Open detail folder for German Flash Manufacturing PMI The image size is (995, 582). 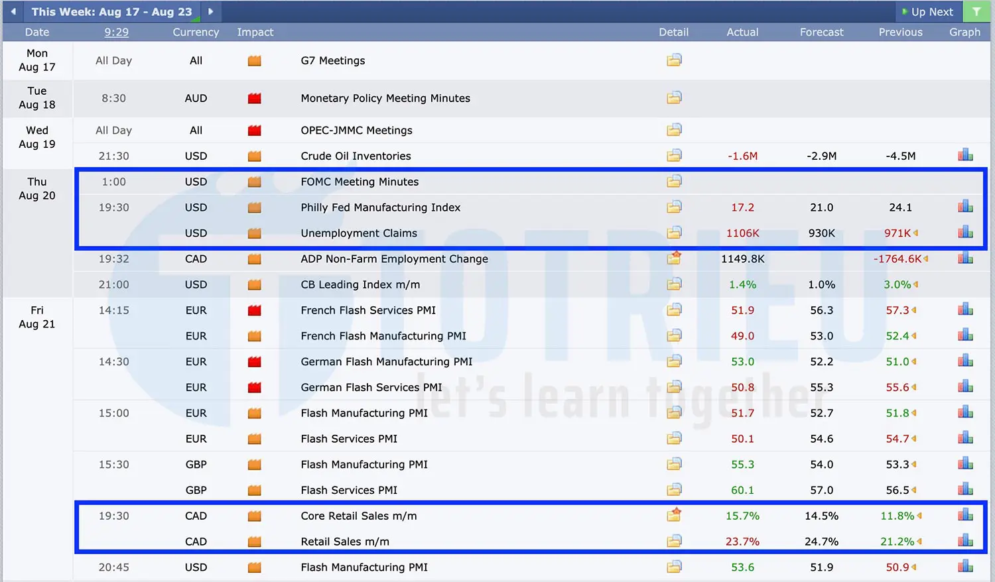coord(674,361)
